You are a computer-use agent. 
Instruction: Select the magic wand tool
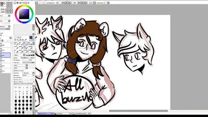[x=20, y=37]
